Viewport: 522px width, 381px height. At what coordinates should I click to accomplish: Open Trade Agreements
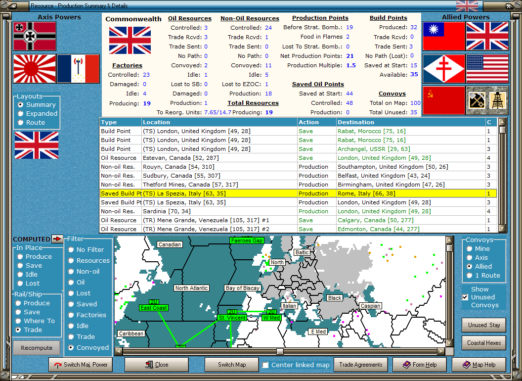coord(361,365)
